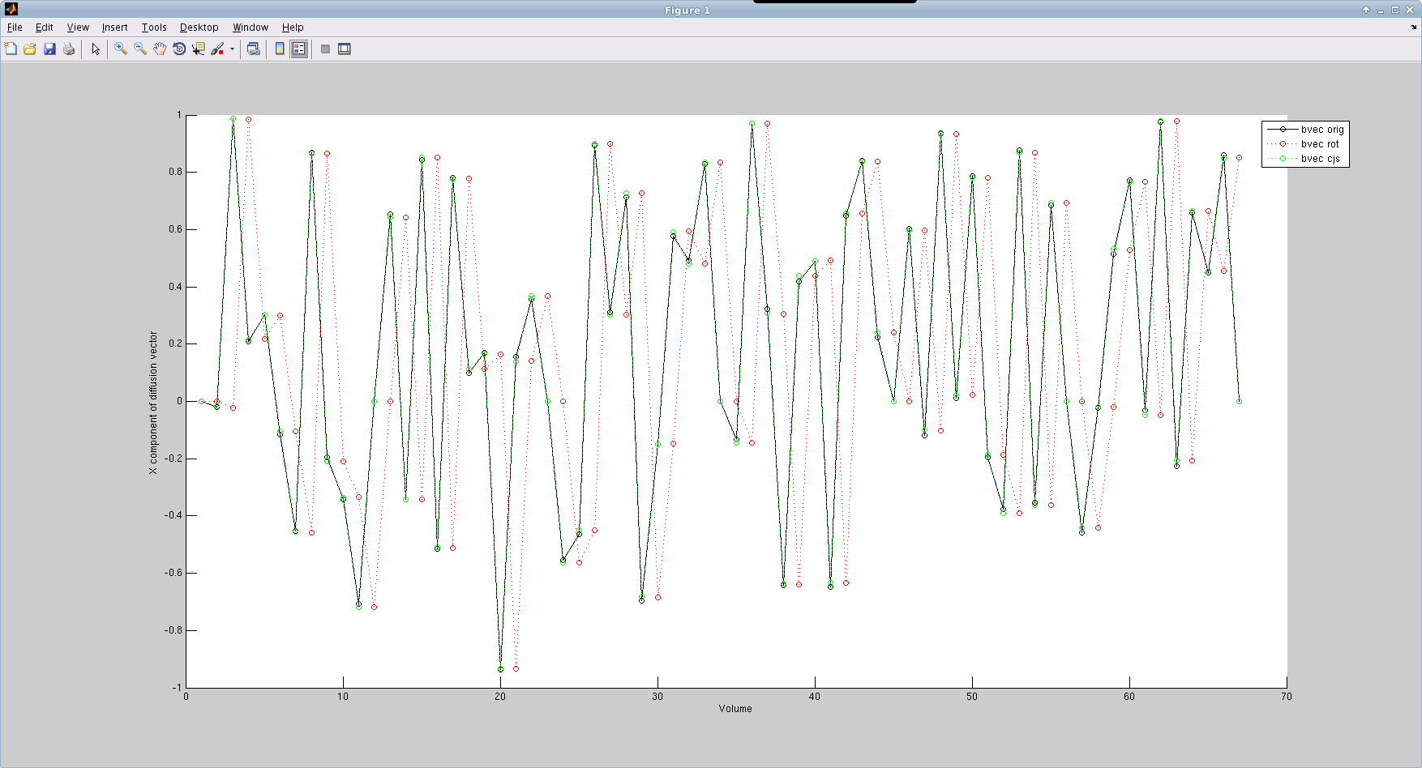Click the 'X component of diffusion vector' label
The image size is (1422, 768).
click(153, 403)
